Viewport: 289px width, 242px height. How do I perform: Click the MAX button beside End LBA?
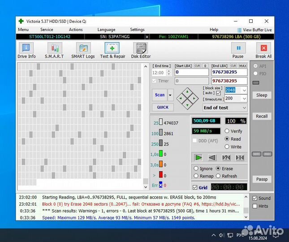[243, 66]
